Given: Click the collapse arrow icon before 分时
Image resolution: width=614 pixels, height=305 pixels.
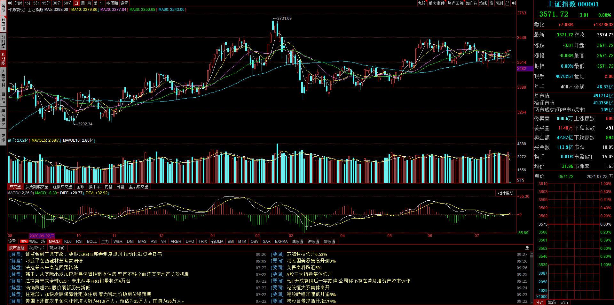Looking at the screenshot, I should coord(10,3).
